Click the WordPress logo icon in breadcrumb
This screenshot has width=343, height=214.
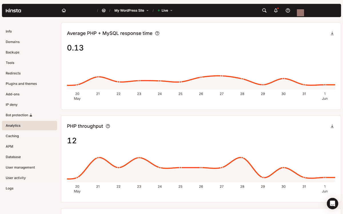tap(104, 11)
